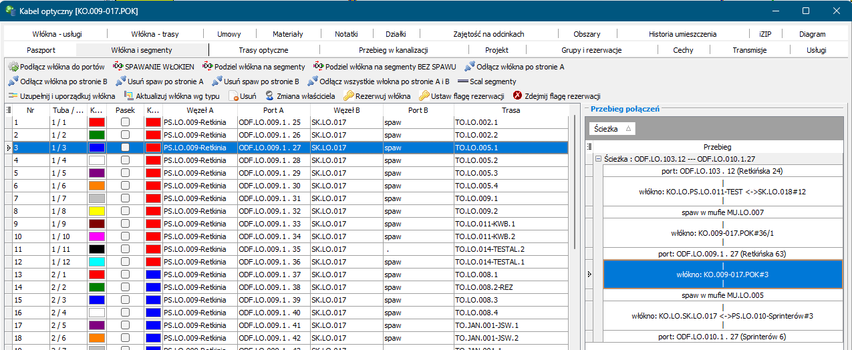Click the Rezerwuj włókna key icon
Viewport: 852px width, 350px height.
[x=348, y=96]
